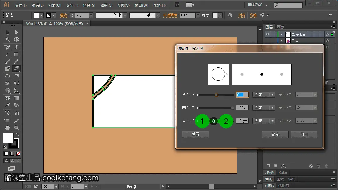Open the arrange documents icon
This screenshot has height=190, width=338.
(x=190, y=5)
